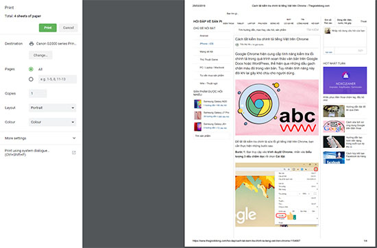Click the printer icon beside Canon destination
The image size is (377, 248).
point(32,44)
